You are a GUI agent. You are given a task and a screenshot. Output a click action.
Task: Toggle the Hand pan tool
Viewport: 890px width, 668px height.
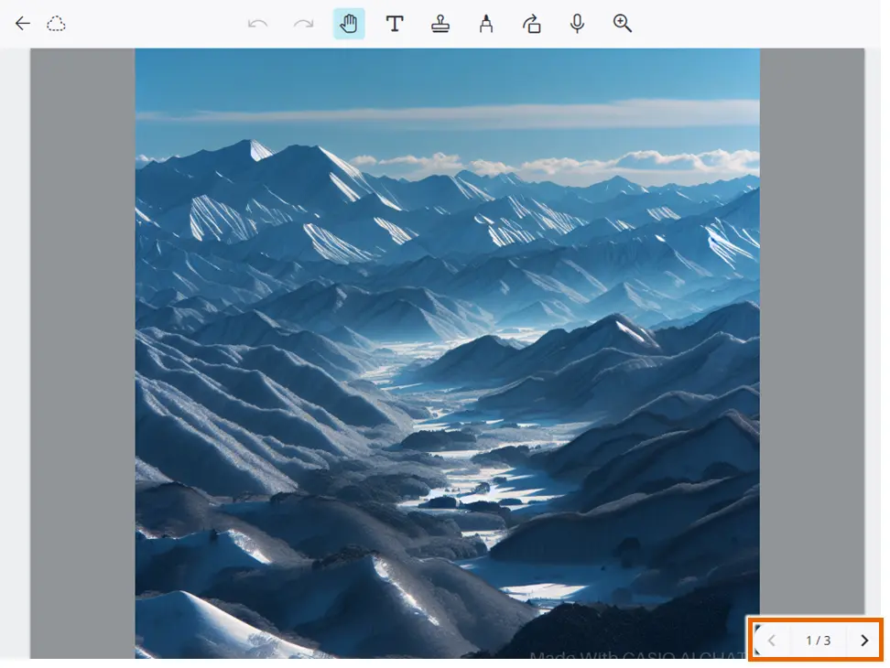tap(349, 24)
